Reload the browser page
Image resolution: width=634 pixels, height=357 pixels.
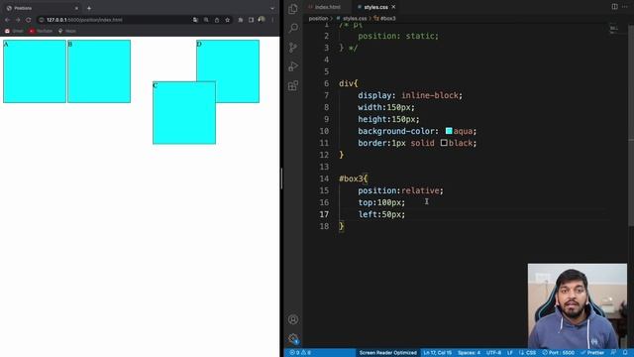point(29,20)
